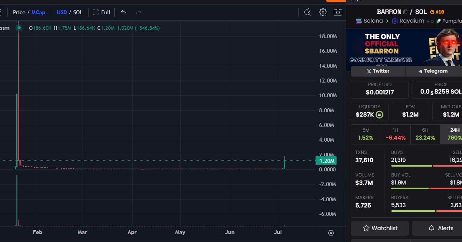Copy BARRON token address icon

click(x=405, y=12)
